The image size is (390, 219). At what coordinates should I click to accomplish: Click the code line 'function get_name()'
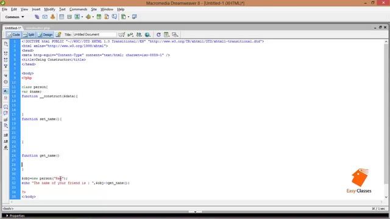[x=41, y=156]
